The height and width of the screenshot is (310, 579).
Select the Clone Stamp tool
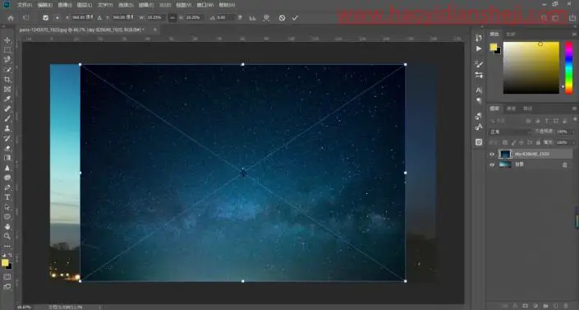coord(7,128)
